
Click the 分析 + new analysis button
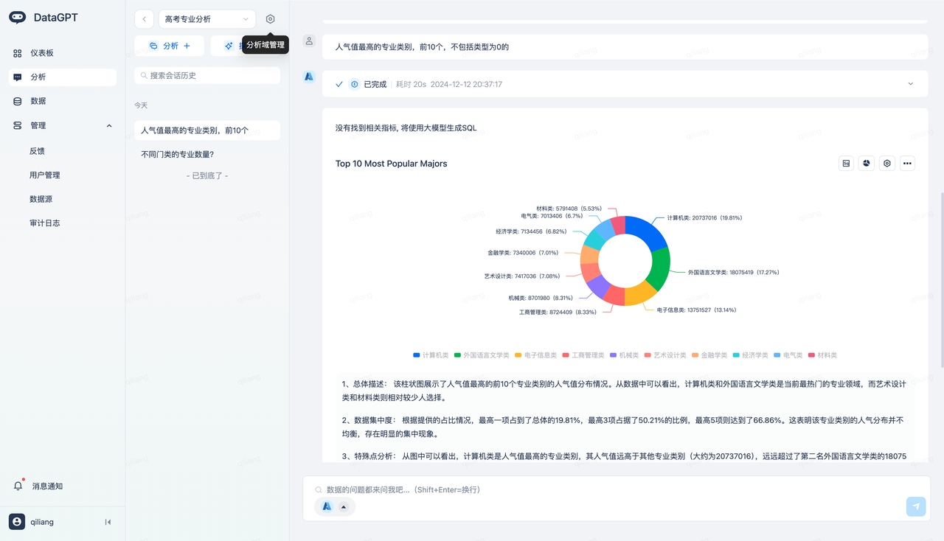click(170, 46)
